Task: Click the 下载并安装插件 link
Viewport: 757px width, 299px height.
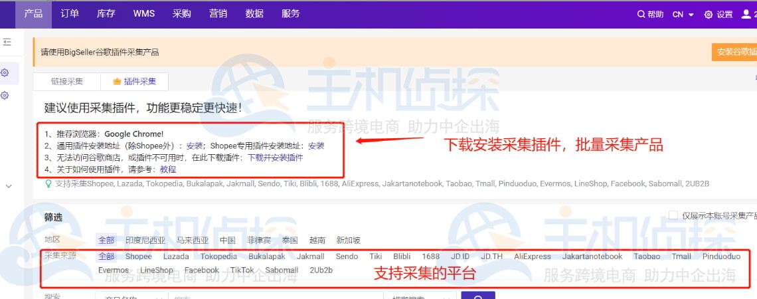Action: click(275, 157)
